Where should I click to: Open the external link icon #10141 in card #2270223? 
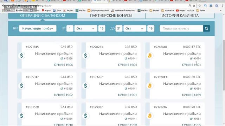126,58
